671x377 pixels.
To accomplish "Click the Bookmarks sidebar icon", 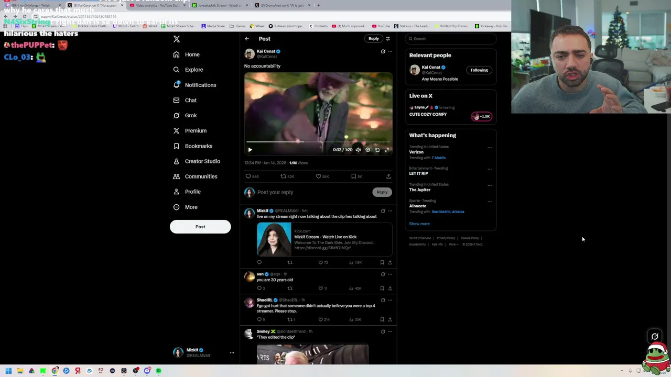I will pos(176,146).
